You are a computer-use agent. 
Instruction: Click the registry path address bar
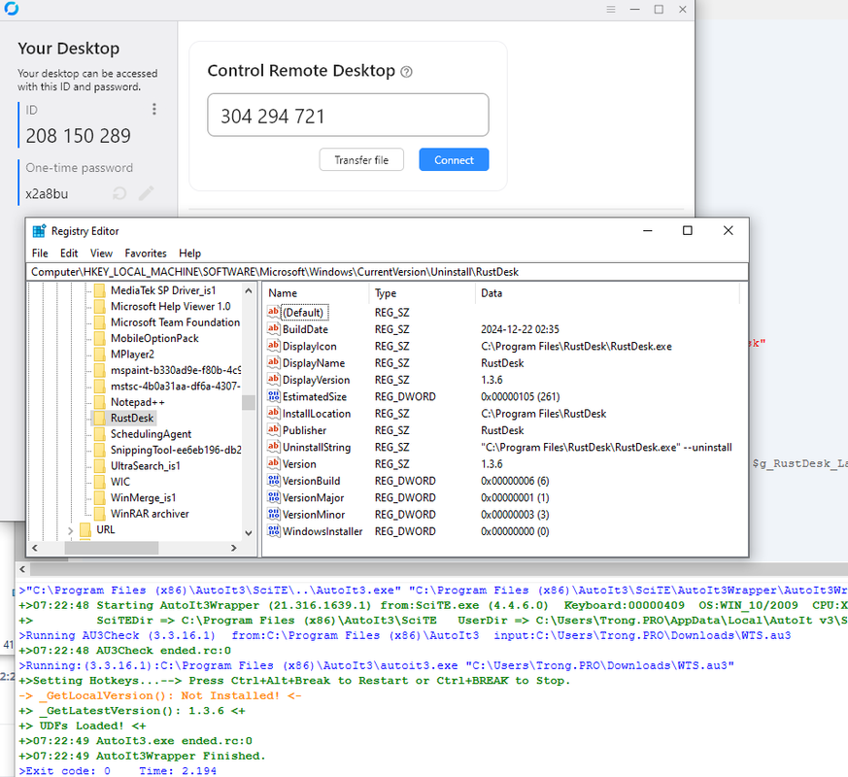[x=388, y=271]
